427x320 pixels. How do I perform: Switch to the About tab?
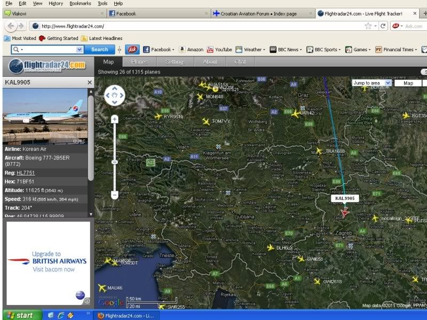tap(210, 62)
